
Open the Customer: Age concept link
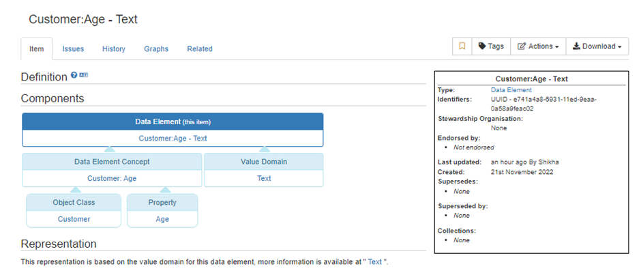pos(112,179)
